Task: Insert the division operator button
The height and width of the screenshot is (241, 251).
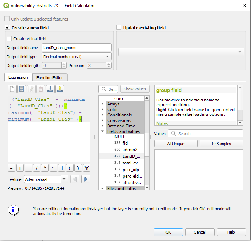Action: pyautogui.click(x=37, y=168)
